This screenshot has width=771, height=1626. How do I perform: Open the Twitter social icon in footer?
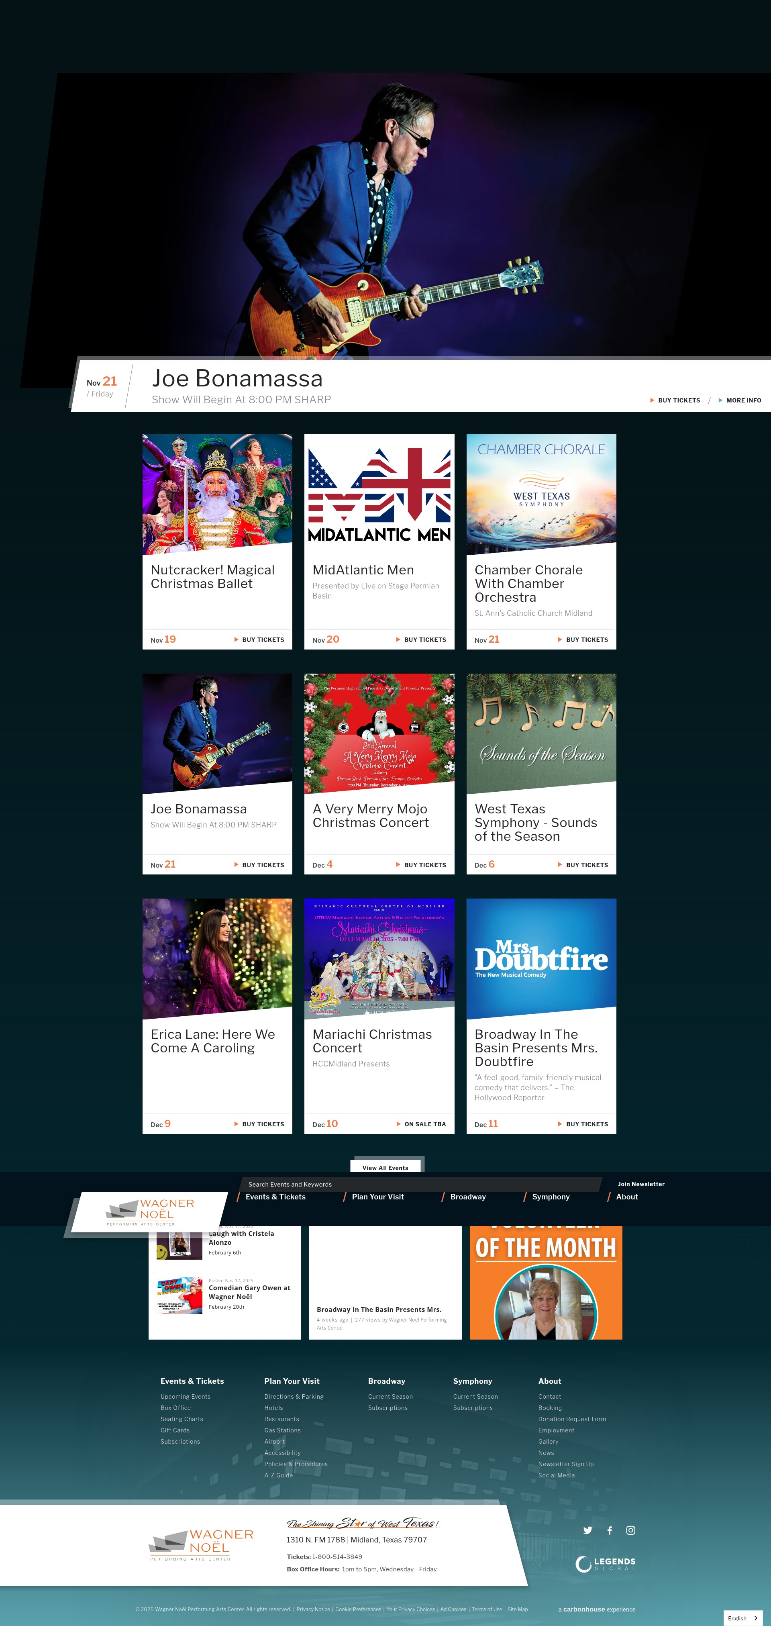[x=587, y=1530]
